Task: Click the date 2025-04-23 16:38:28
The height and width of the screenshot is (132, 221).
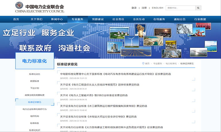Action: tap(78, 121)
